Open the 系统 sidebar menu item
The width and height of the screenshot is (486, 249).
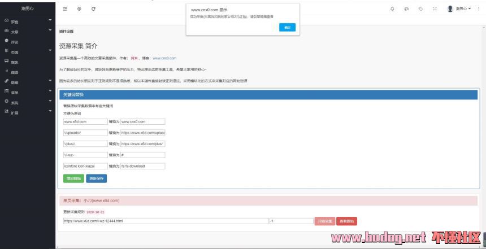(15, 103)
